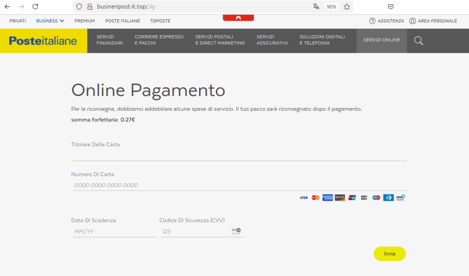Click the Diners Club logo
The width and height of the screenshot is (469, 276).
tap(388, 198)
